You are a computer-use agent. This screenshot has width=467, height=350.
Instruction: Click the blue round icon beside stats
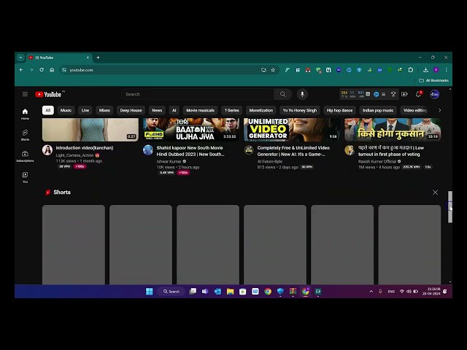click(377, 94)
